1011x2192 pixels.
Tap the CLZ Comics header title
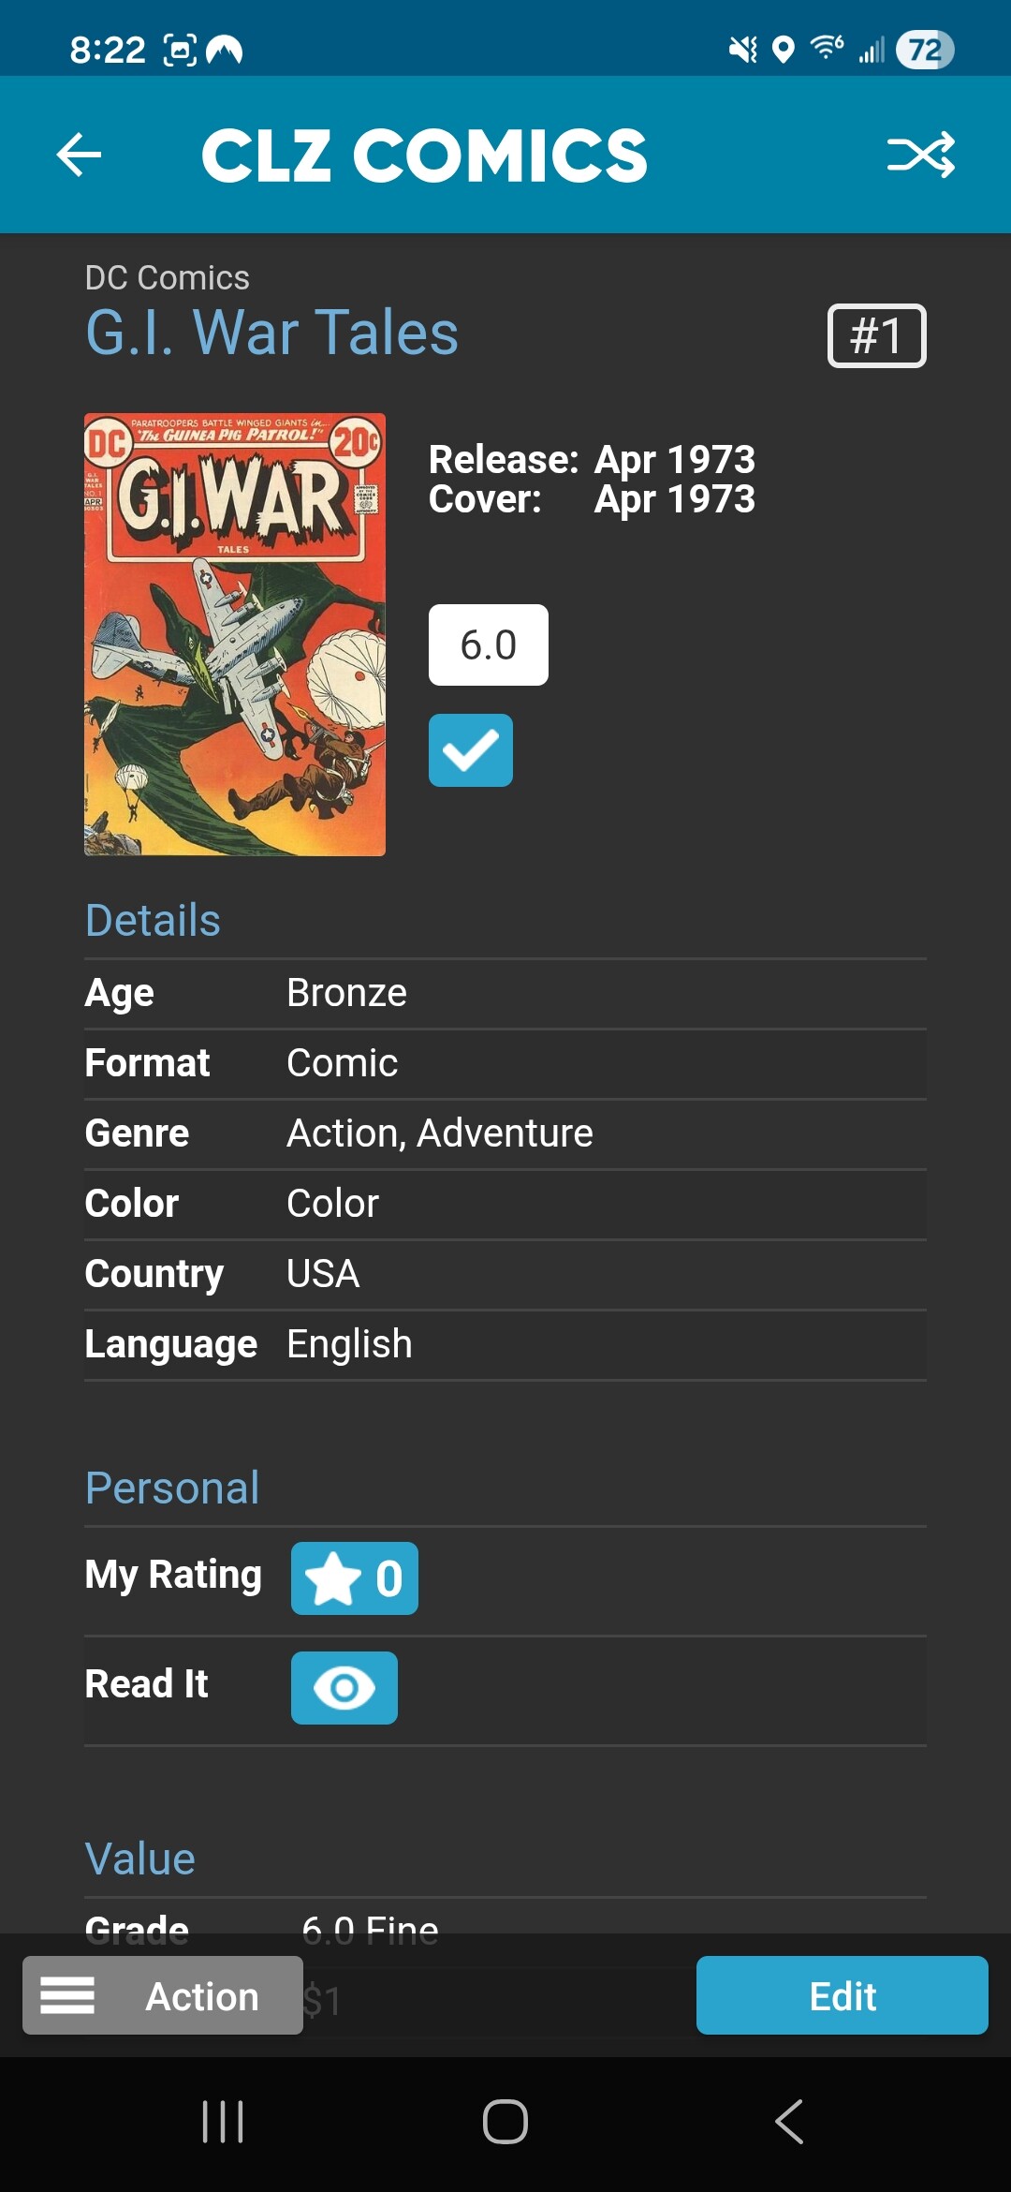424,155
